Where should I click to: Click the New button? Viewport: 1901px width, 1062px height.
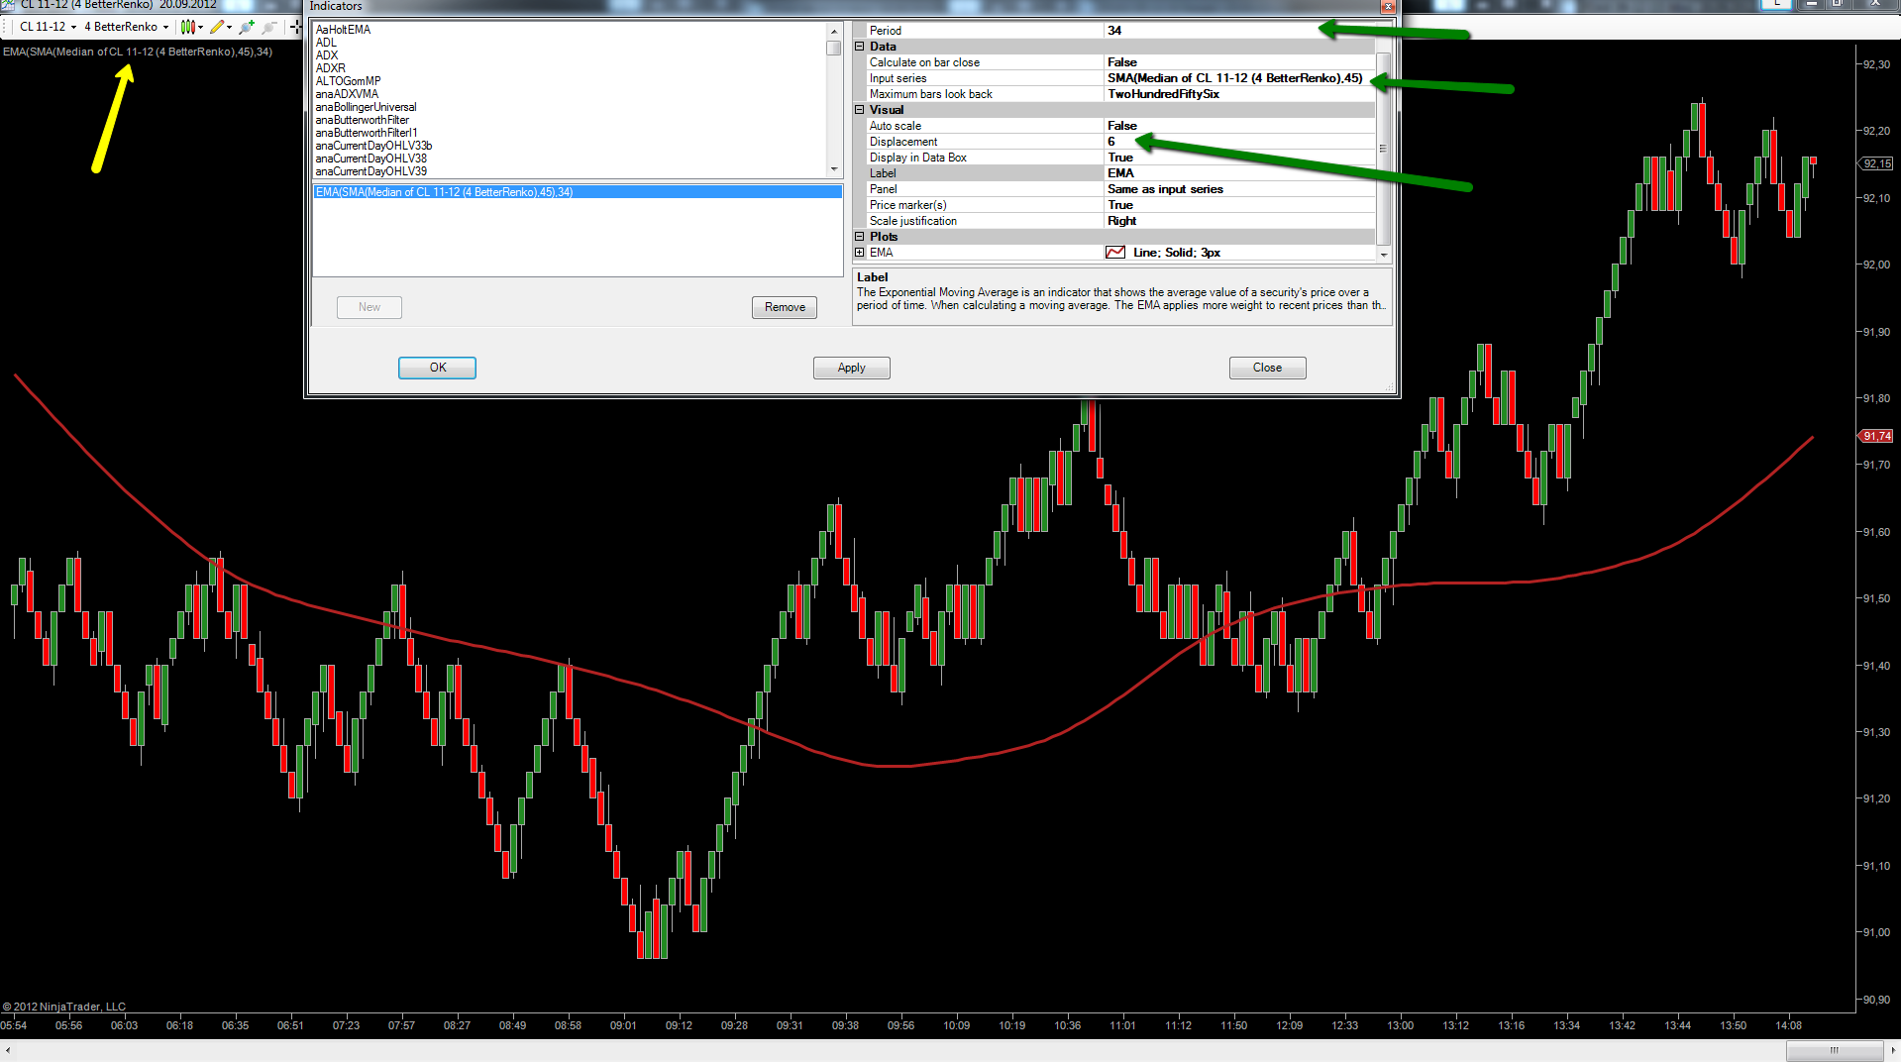(369, 307)
